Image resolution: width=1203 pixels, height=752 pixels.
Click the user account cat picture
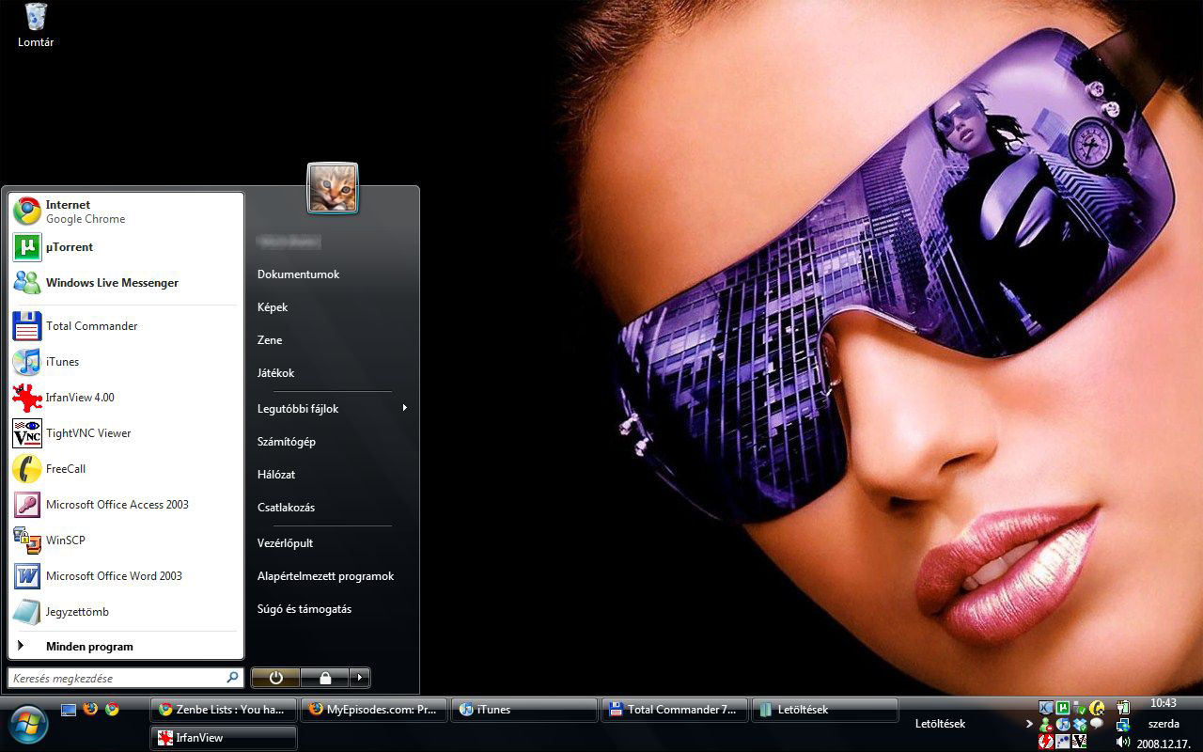tap(333, 188)
